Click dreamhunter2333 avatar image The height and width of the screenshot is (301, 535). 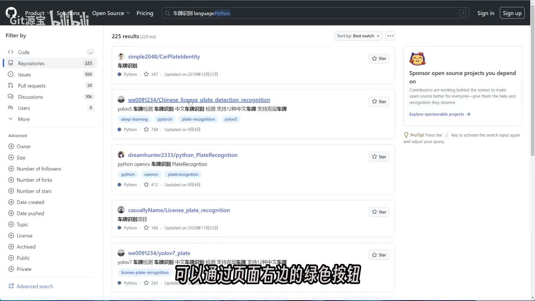pos(121,155)
